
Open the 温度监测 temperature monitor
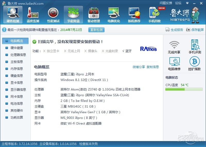coord(33,15)
